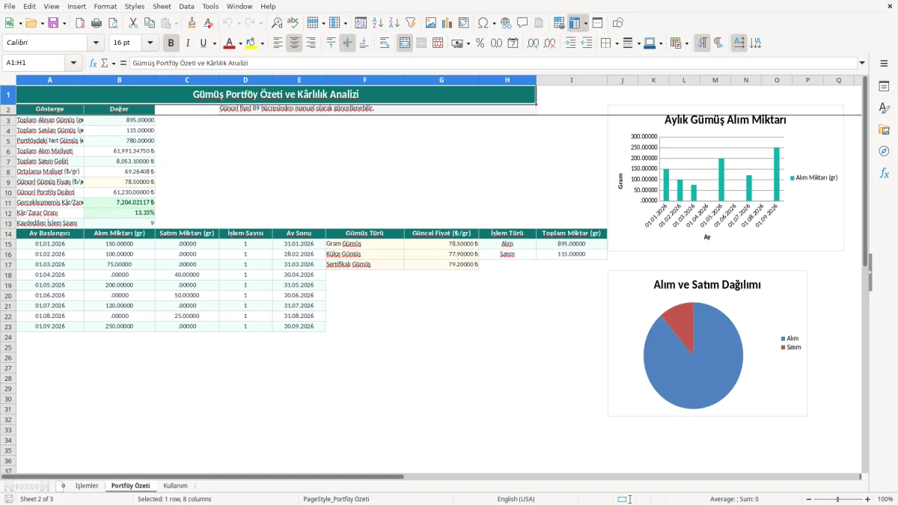This screenshot has width=898, height=505.
Task: Open the Sheet menu
Action: (x=162, y=6)
